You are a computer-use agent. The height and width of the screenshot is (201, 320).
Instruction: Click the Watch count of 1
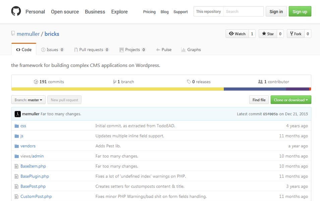coord(252,33)
